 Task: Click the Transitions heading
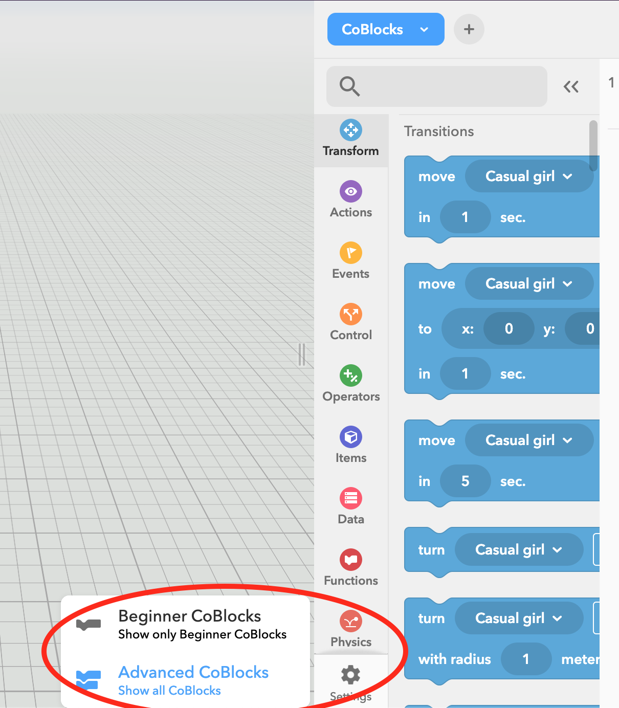[x=439, y=131]
